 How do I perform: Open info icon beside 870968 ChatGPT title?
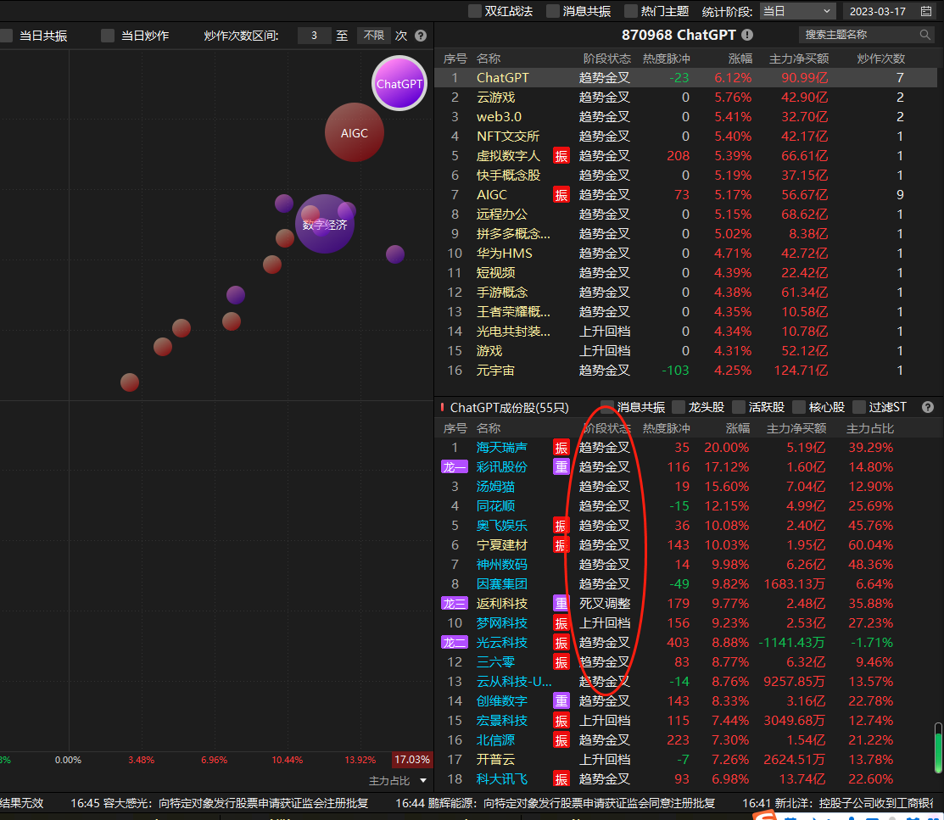(x=747, y=35)
